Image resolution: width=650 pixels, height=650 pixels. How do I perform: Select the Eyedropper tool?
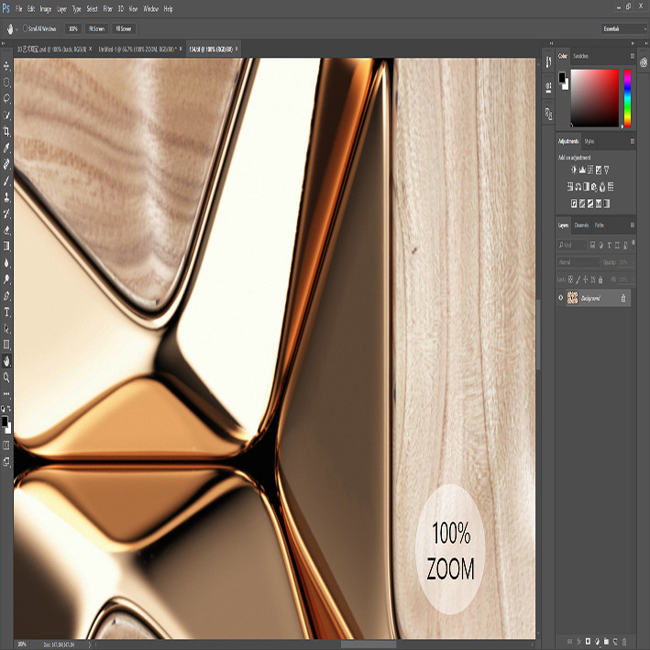pos(6,148)
